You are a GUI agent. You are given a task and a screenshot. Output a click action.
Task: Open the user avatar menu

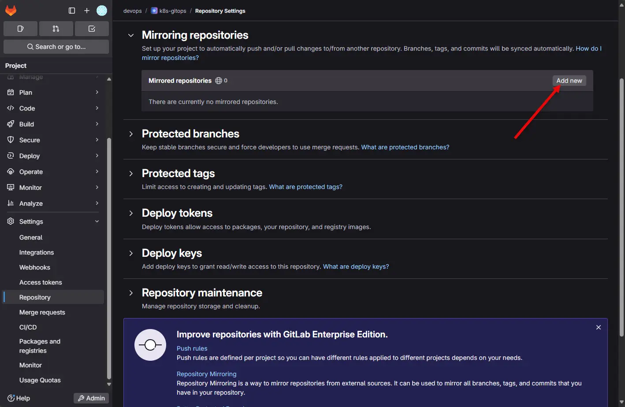[x=102, y=11]
